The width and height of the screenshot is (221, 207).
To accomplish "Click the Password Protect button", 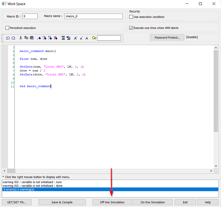I will tap(167, 37).
